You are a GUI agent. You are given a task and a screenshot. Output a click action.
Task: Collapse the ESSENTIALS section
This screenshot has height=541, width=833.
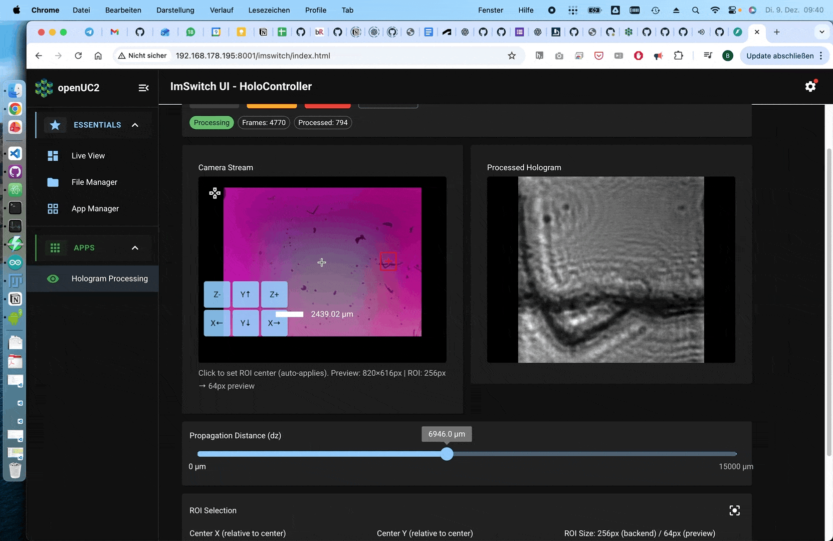click(135, 125)
